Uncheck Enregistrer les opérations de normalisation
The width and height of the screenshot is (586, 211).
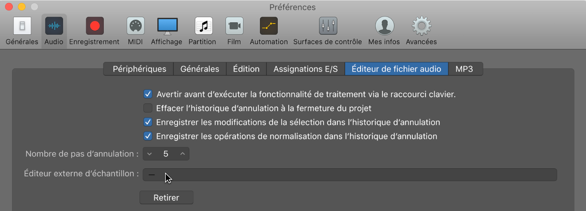(x=148, y=136)
